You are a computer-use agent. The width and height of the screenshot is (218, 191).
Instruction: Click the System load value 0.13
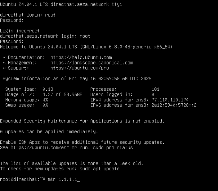pos(48,89)
